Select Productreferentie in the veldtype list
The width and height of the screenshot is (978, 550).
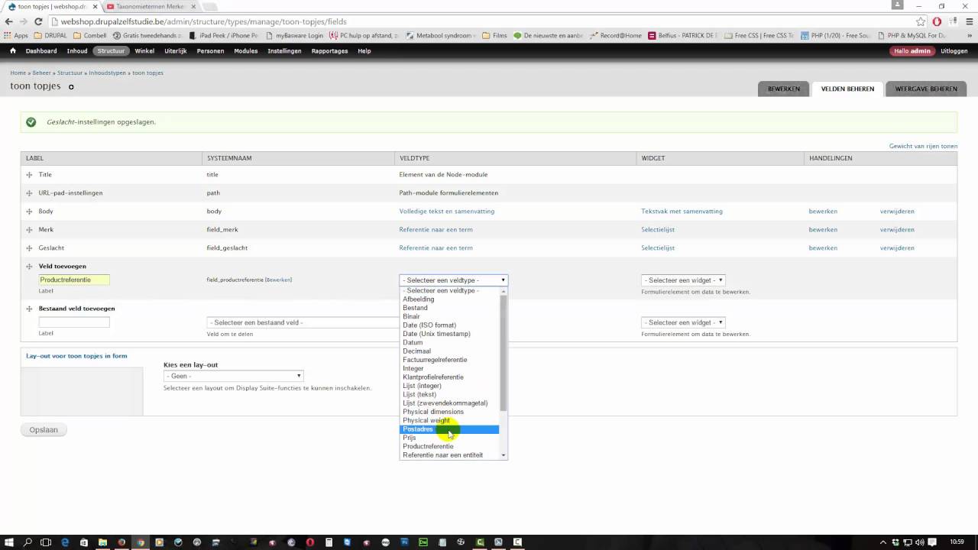(450, 447)
